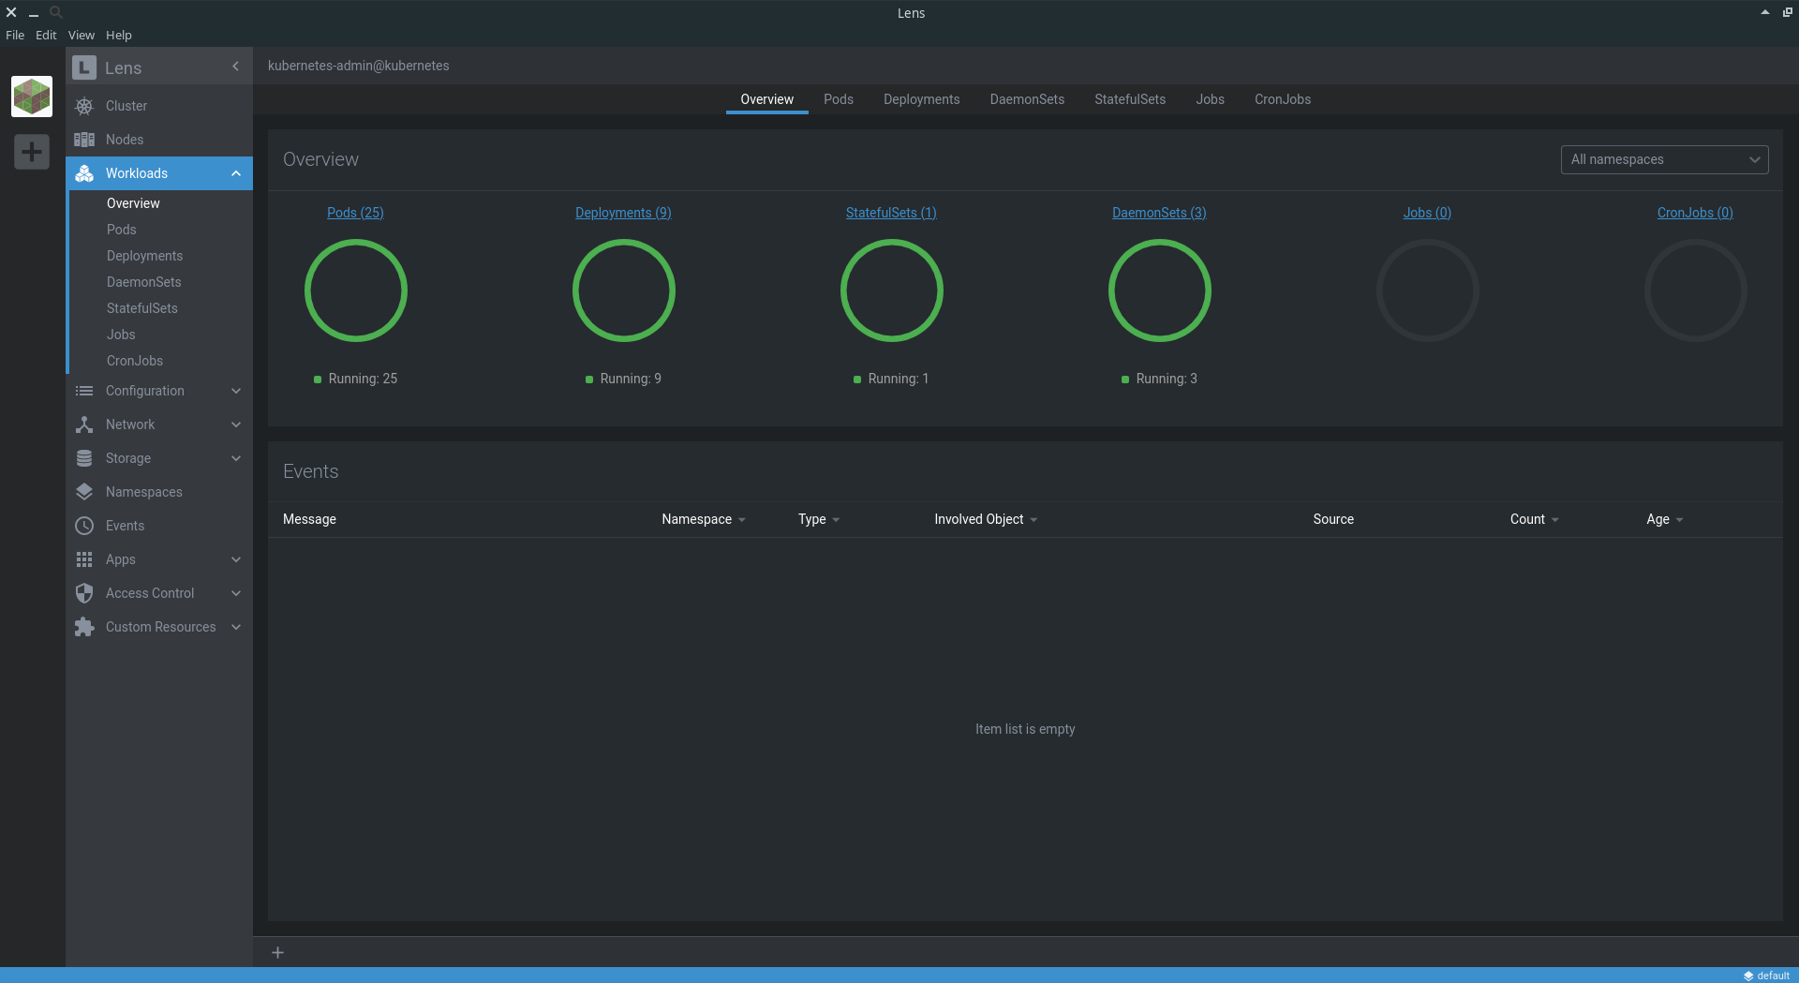This screenshot has width=1799, height=983.
Task: Sort events by Involved Object column
Action: pos(986,519)
